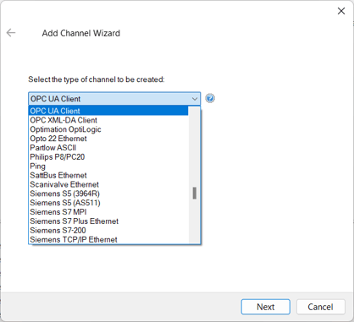Click the back arrow icon
Screen dimensions: 354x322
tap(11, 33)
